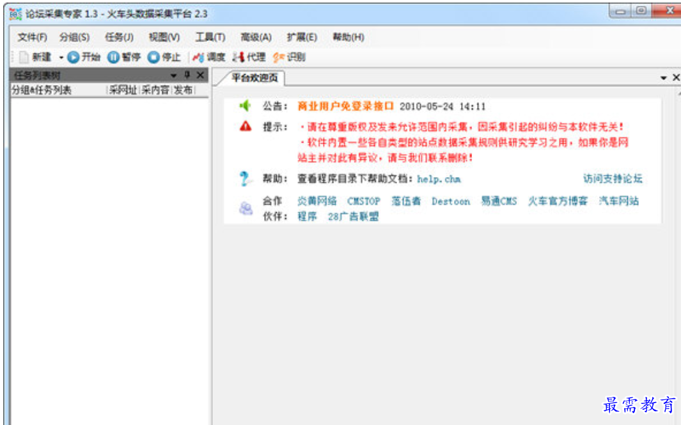Open the 任务(J) menu

click(x=119, y=37)
